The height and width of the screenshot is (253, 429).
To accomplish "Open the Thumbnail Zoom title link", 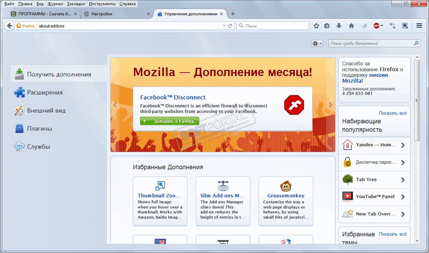I will pos(159,196).
